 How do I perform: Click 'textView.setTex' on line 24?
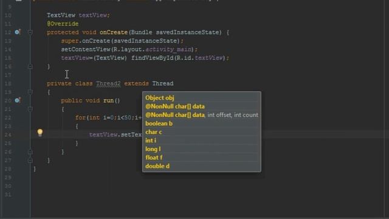pyautogui.click(x=115, y=134)
